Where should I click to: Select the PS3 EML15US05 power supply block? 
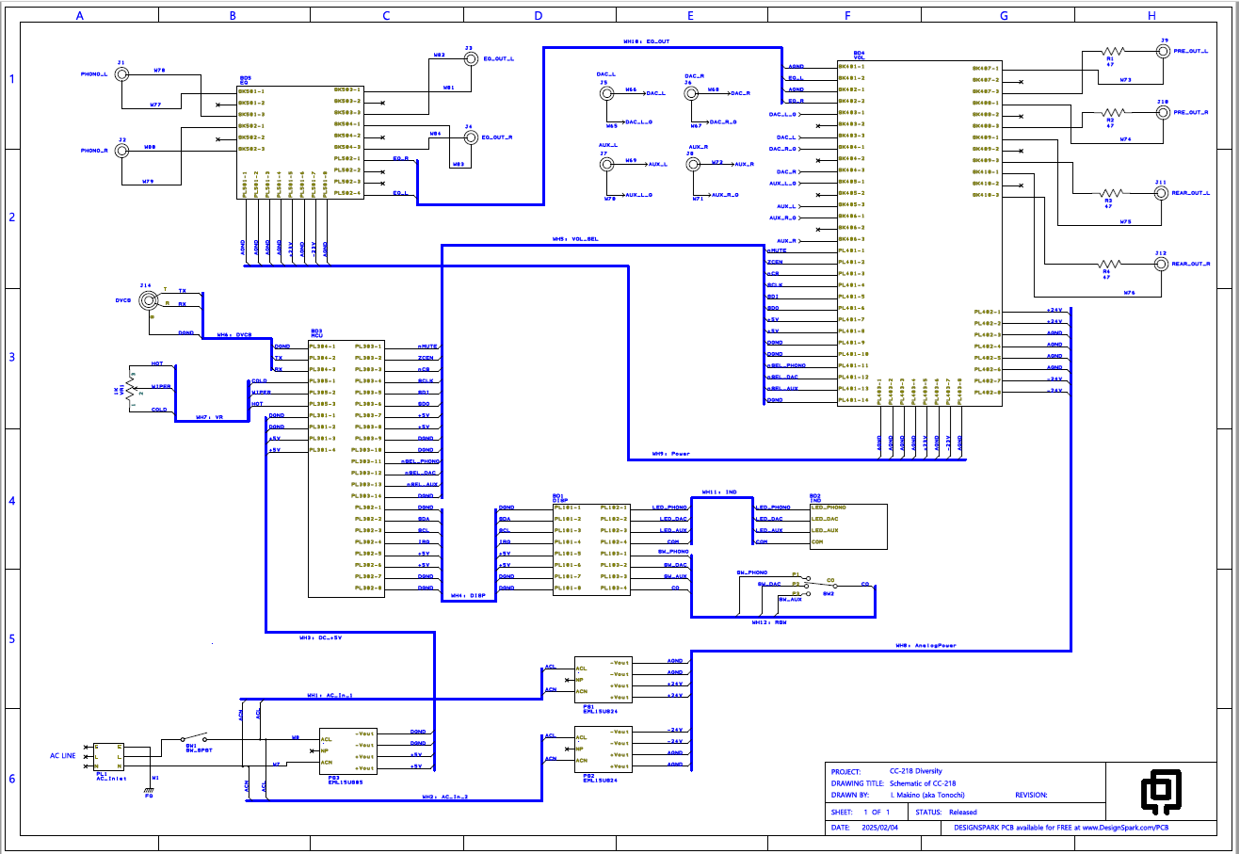click(348, 750)
